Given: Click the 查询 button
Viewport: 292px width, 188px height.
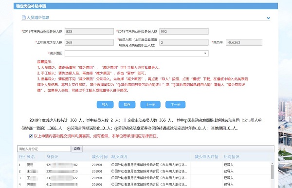Looking at the screenshot, I should 77,149.
